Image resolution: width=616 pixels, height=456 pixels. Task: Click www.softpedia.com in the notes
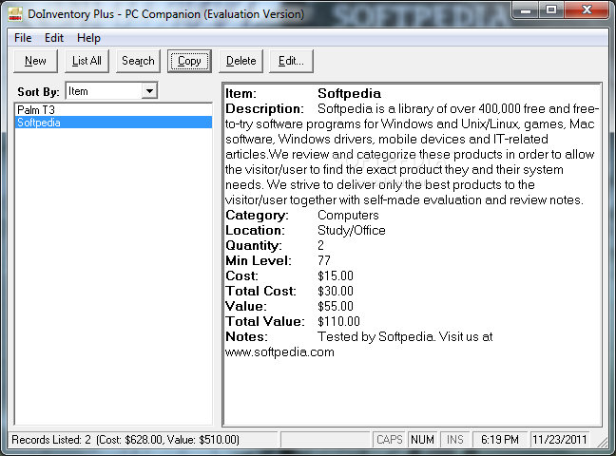click(279, 351)
